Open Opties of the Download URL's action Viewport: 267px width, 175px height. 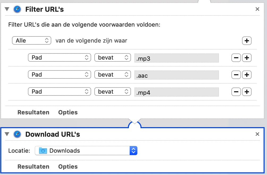click(68, 166)
